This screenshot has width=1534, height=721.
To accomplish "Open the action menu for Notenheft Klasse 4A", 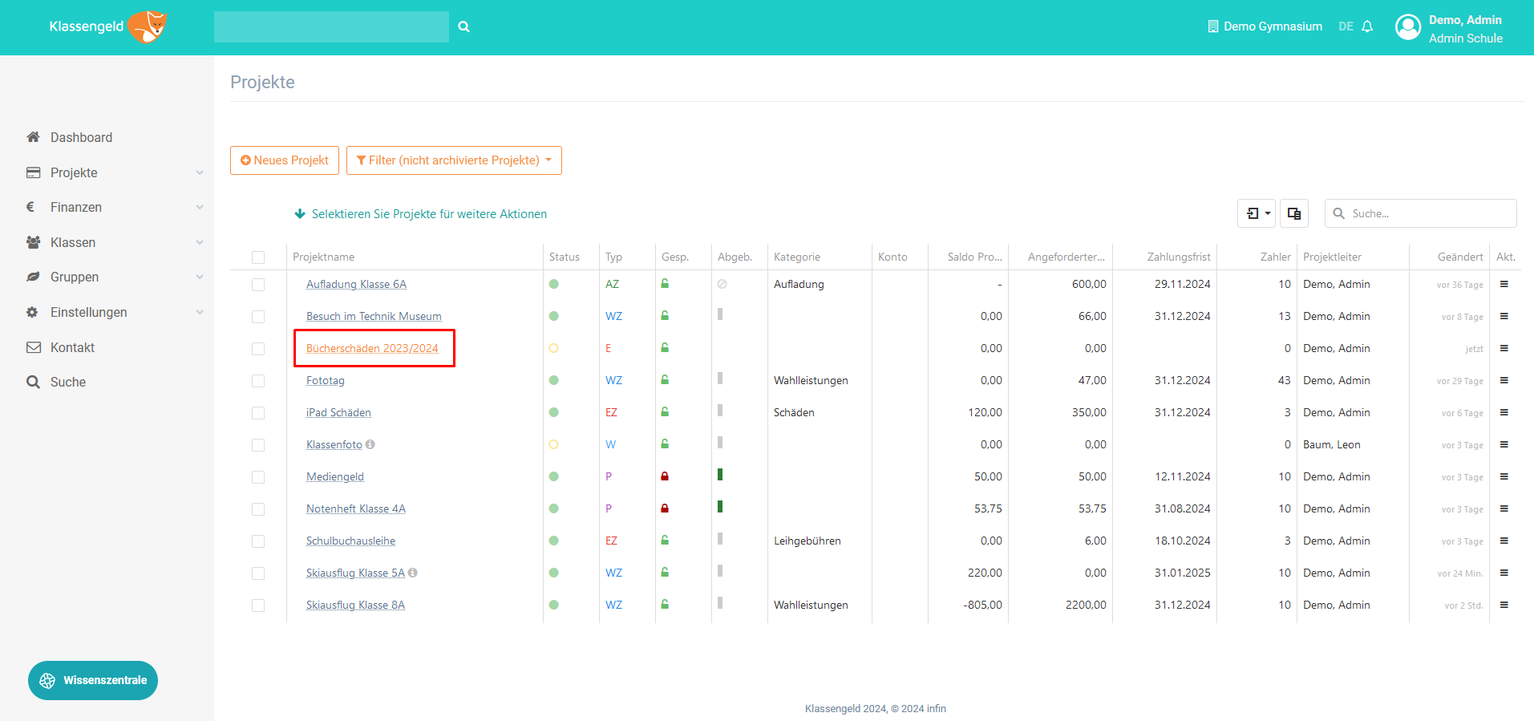I will point(1504,508).
